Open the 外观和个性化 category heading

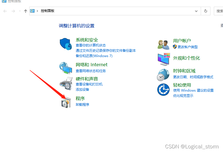click(x=187, y=58)
